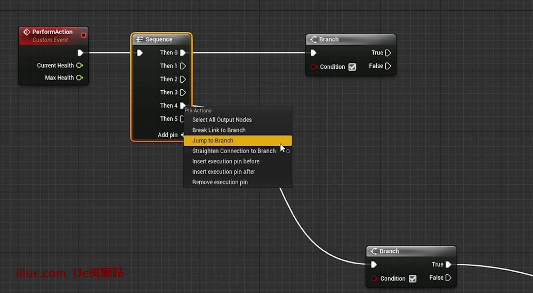Choose Break Link to Branch
Image resolution: width=533 pixels, height=293 pixels.
click(x=238, y=130)
